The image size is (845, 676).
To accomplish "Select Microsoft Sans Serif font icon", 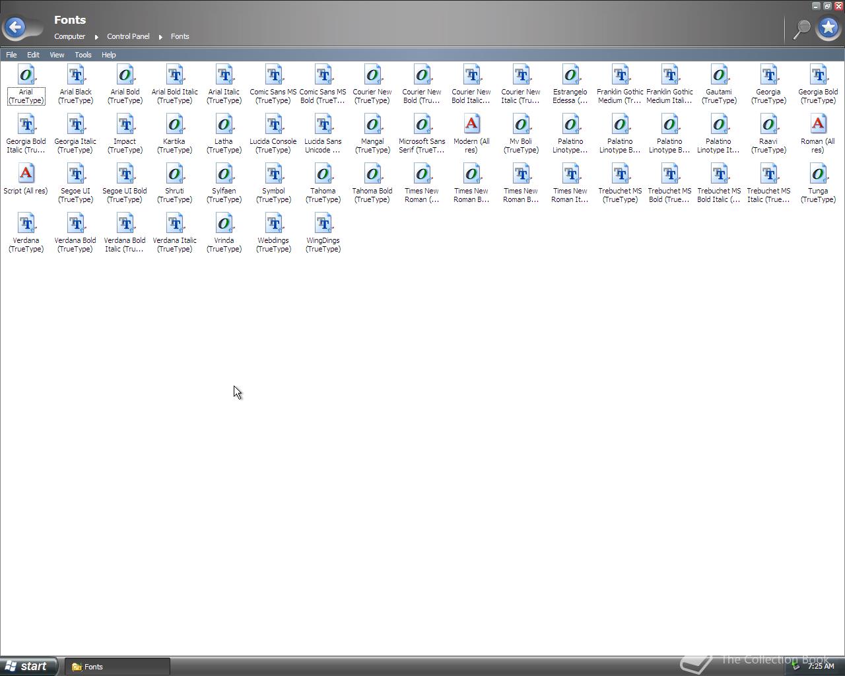I will [422, 124].
